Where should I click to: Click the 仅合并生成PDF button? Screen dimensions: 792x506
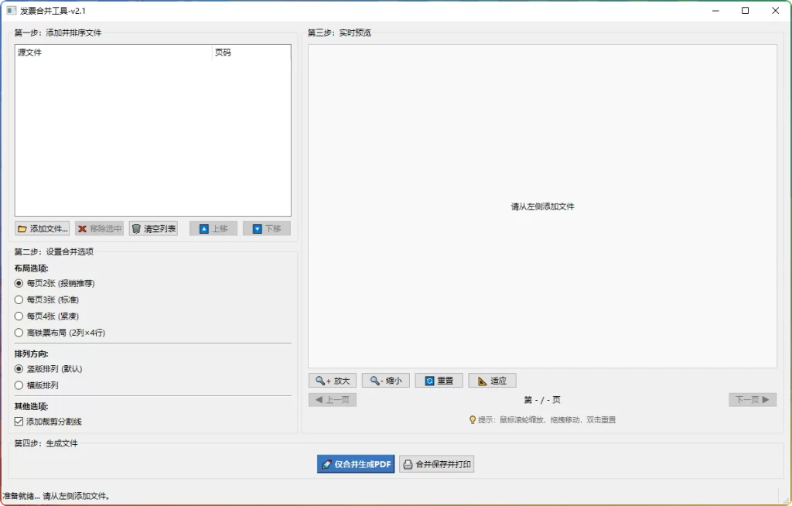(356, 464)
